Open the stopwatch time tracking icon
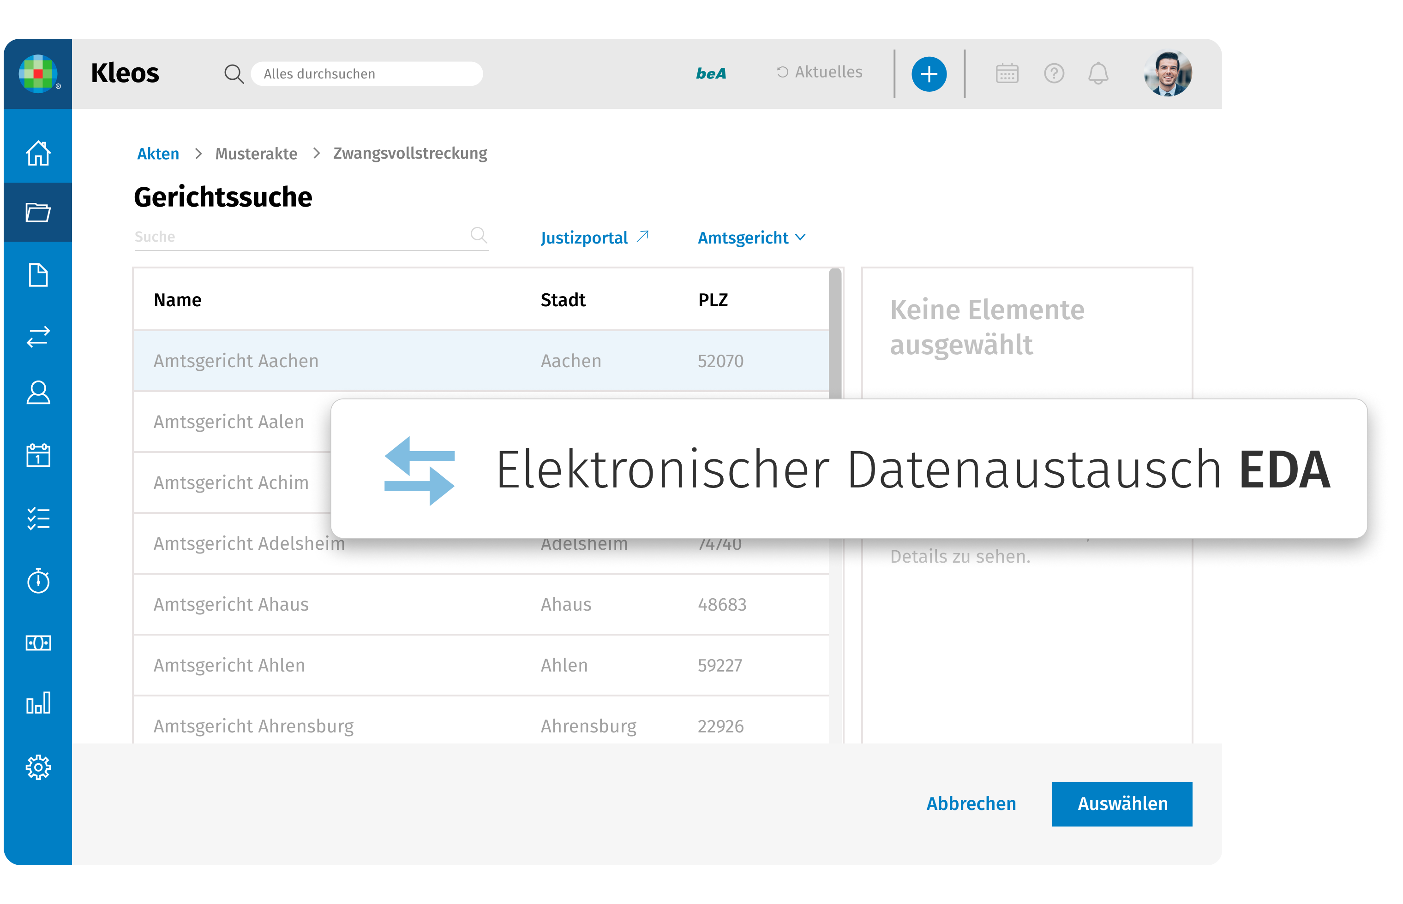The image size is (1403, 904). click(38, 581)
